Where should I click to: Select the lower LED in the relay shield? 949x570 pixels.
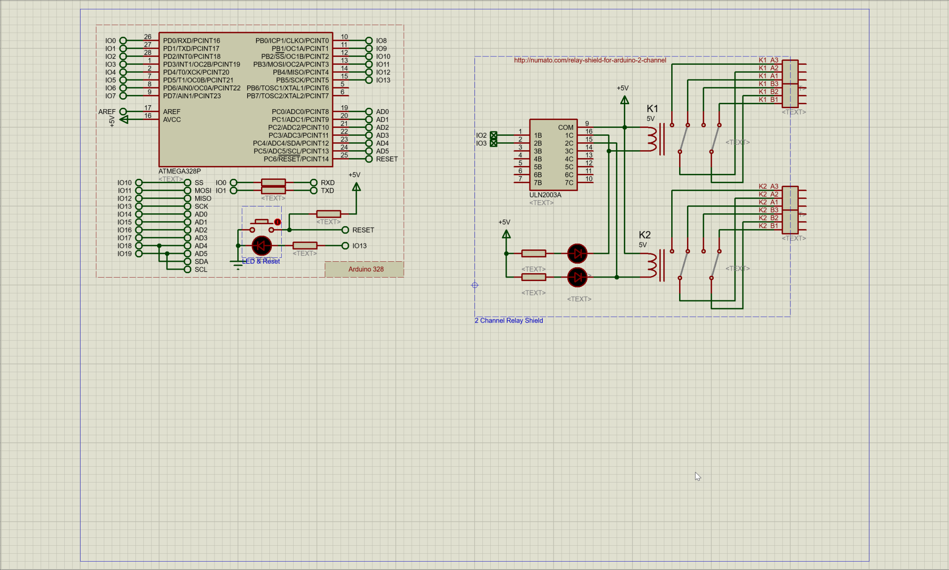click(577, 277)
